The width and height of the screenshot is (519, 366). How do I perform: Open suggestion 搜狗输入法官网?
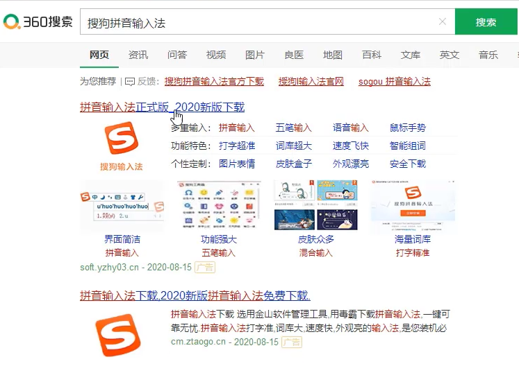311,81
